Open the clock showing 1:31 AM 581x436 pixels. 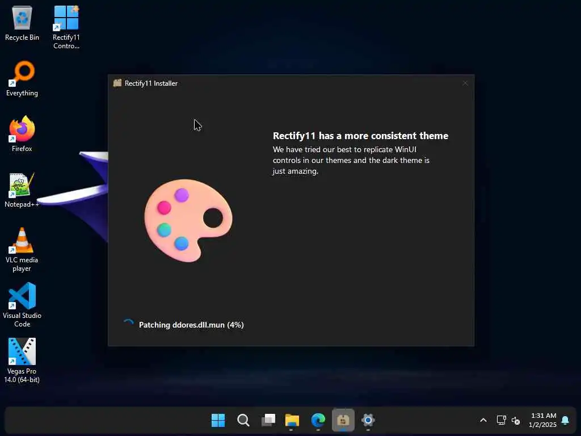point(543,420)
